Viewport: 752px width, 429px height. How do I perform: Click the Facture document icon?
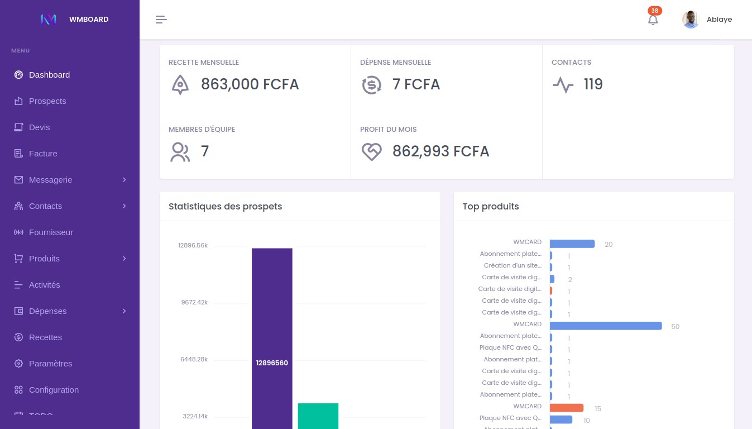pos(18,154)
